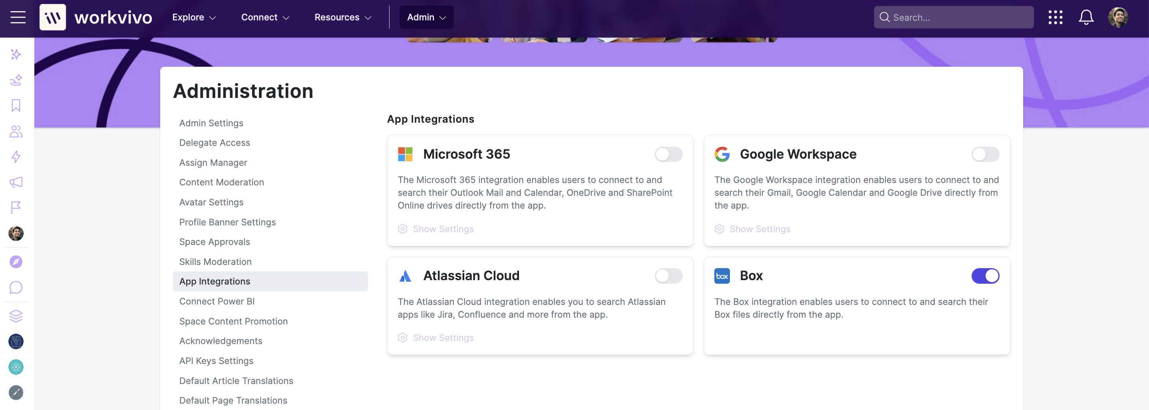Click the Atlassian Cloud logo
The height and width of the screenshot is (410, 1149).
pos(405,276)
